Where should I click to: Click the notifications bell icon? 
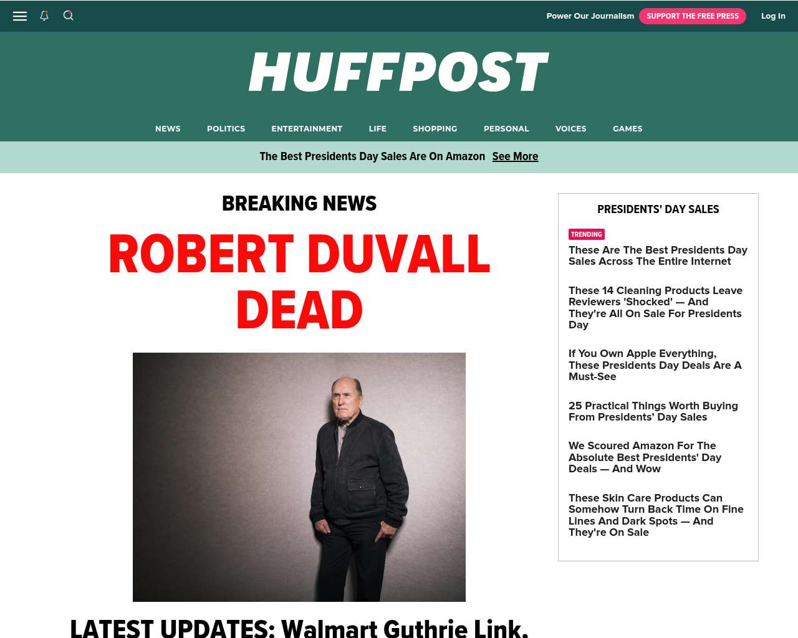tap(44, 16)
